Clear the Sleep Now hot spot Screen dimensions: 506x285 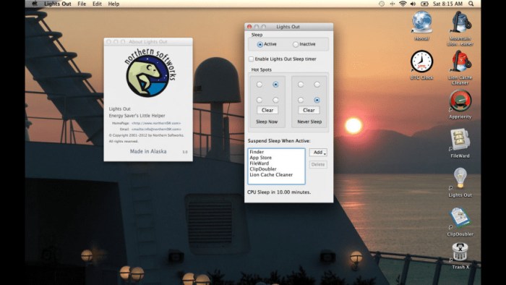click(x=267, y=111)
